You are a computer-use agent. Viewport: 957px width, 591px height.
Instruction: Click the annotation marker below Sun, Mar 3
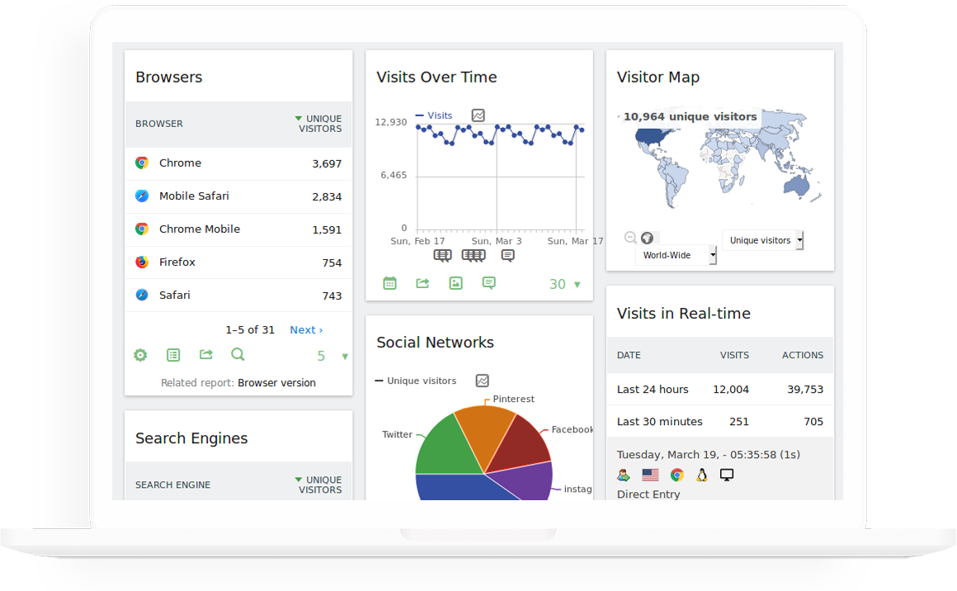click(474, 256)
